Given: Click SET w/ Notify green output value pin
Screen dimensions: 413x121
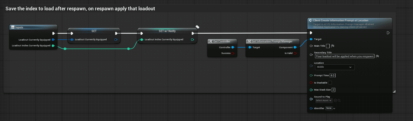Looking at the screenshot, I should (192, 40).
